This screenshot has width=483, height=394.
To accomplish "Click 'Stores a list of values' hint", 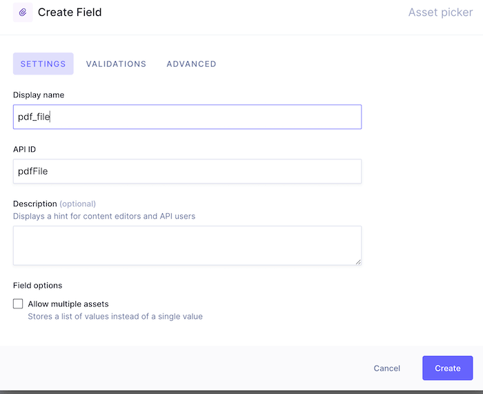I will pyautogui.click(x=115, y=316).
